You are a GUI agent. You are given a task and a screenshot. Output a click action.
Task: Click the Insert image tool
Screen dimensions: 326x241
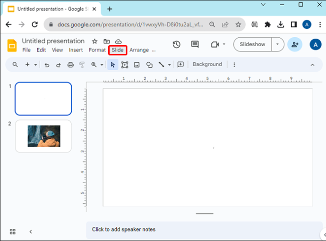137,65
